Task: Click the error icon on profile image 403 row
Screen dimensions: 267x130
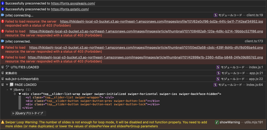Action: click(x=3, y=21)
